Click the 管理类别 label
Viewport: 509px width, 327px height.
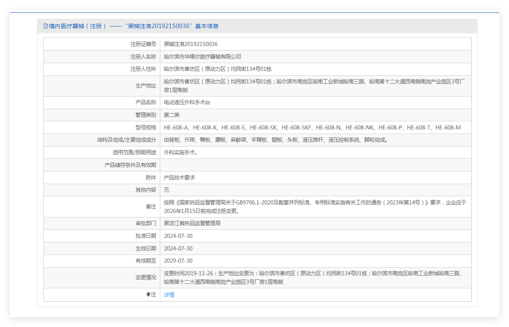click(x=146, y=115)
